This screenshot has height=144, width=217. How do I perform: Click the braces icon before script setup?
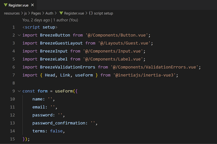pos(91,13)
